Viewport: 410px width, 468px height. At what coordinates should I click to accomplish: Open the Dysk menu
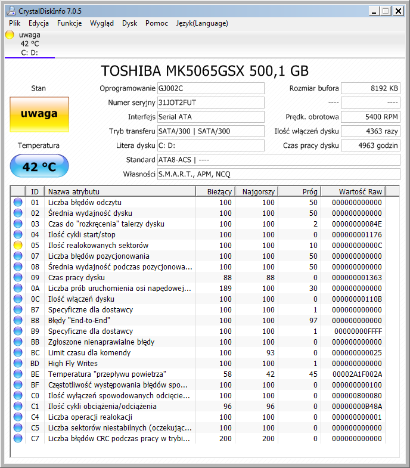click(x=129, y=23)
